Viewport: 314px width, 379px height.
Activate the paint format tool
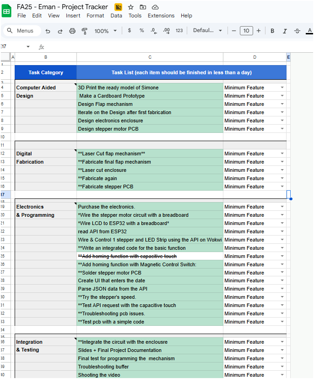pos(85,31)
